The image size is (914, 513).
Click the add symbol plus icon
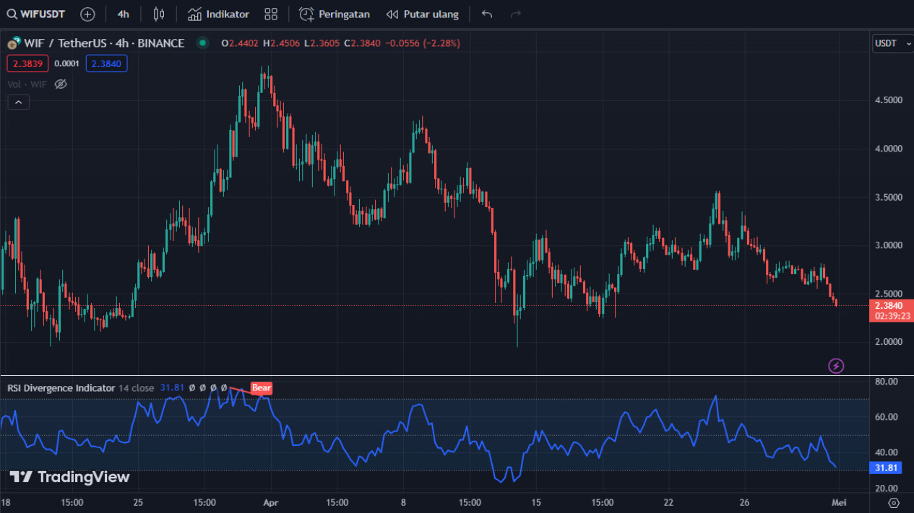(87, 14)
